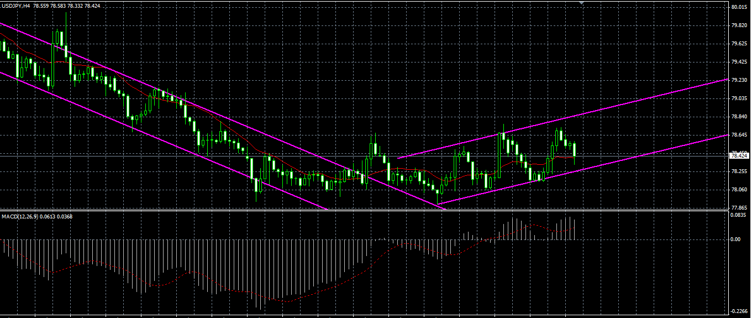Click the MACD(12,26,9) indicator label
Viewport: 752px width, 318px height.
coord(20,216)
